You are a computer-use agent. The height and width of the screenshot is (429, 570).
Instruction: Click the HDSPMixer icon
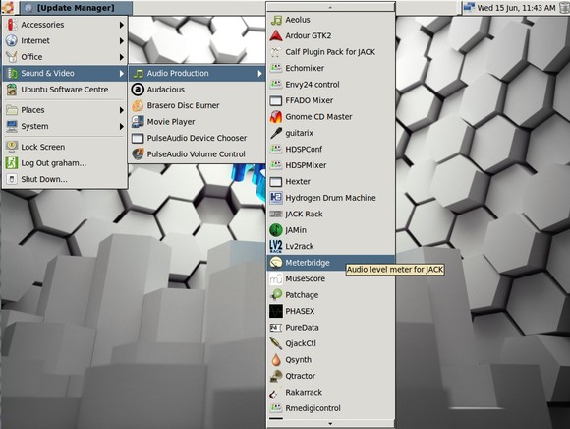pos(276,165)
